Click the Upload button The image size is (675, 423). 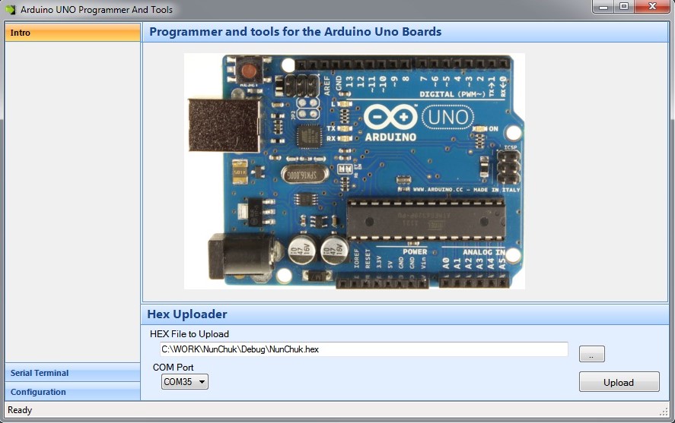coord(619,382)
